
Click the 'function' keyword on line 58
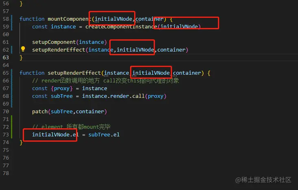[x=32, y=19]
